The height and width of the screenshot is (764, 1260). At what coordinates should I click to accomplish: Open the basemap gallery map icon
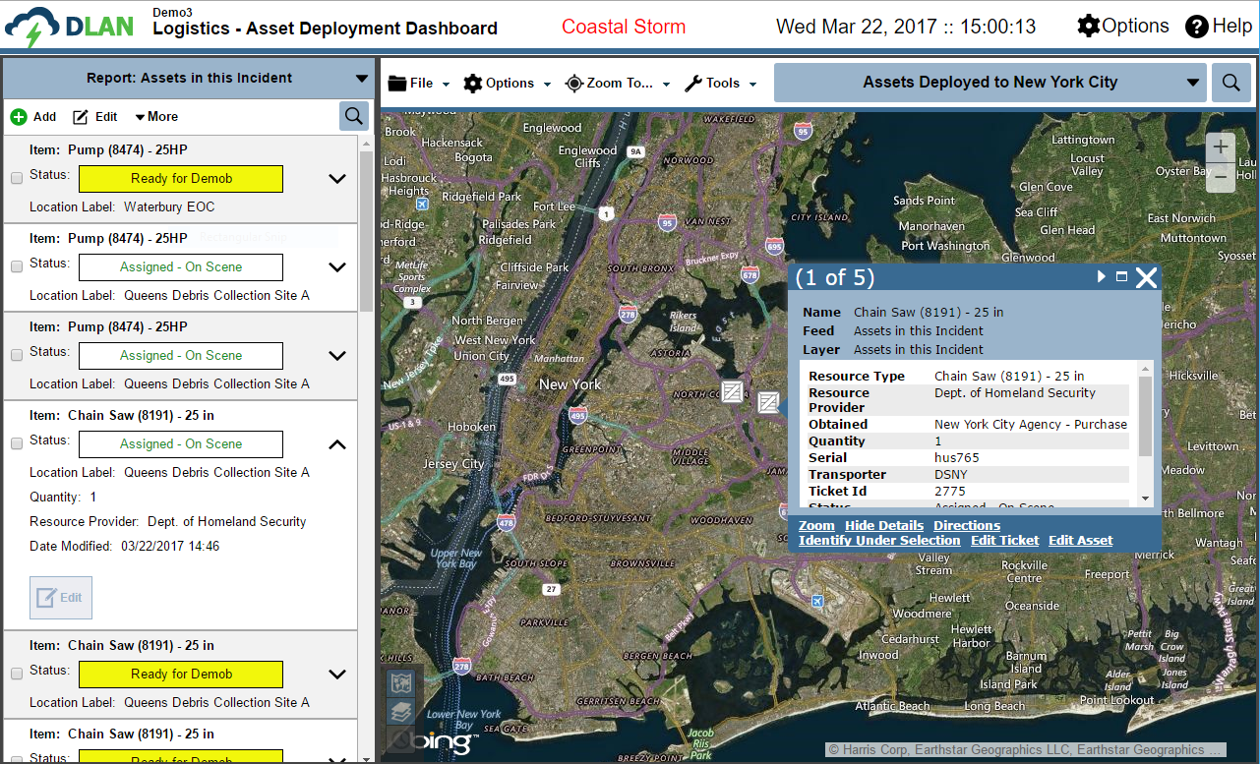[x=400, y=682]
